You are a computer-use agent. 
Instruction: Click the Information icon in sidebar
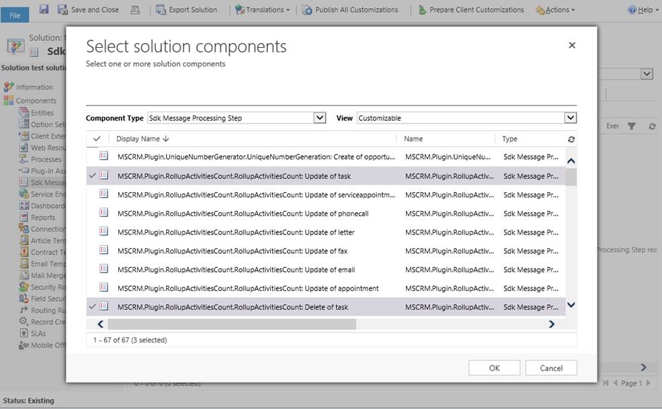9,87
